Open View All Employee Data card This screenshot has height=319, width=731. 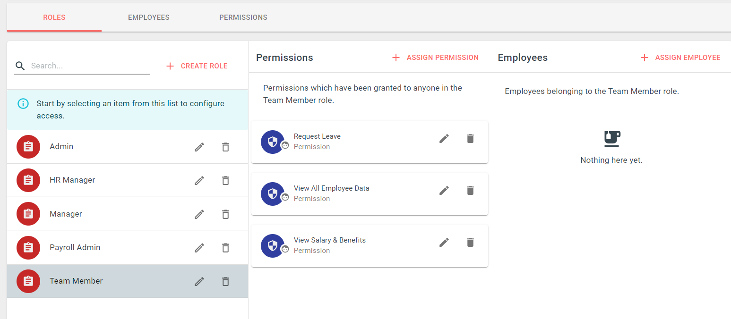370,194
